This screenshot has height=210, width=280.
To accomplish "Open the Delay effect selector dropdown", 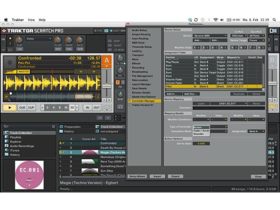I will tap(39, 39).
